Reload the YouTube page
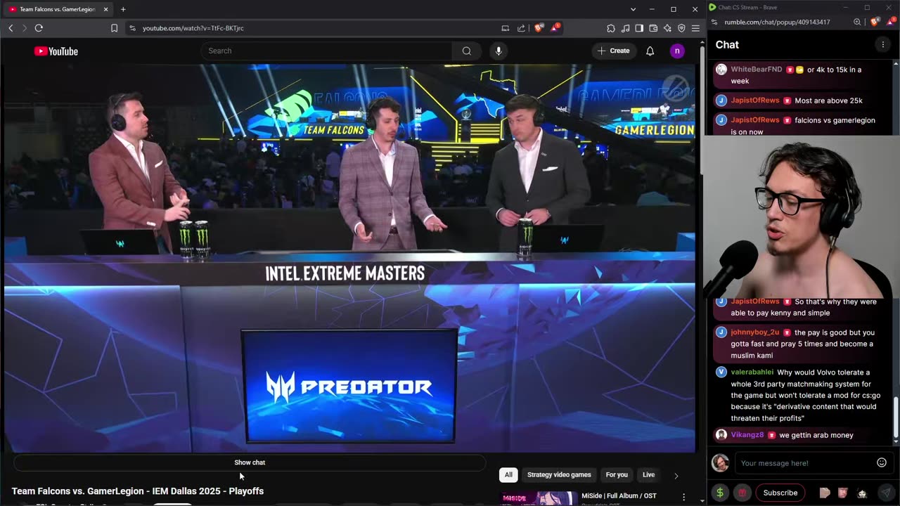This screenshot has height=506, width=900. point(39,28)
